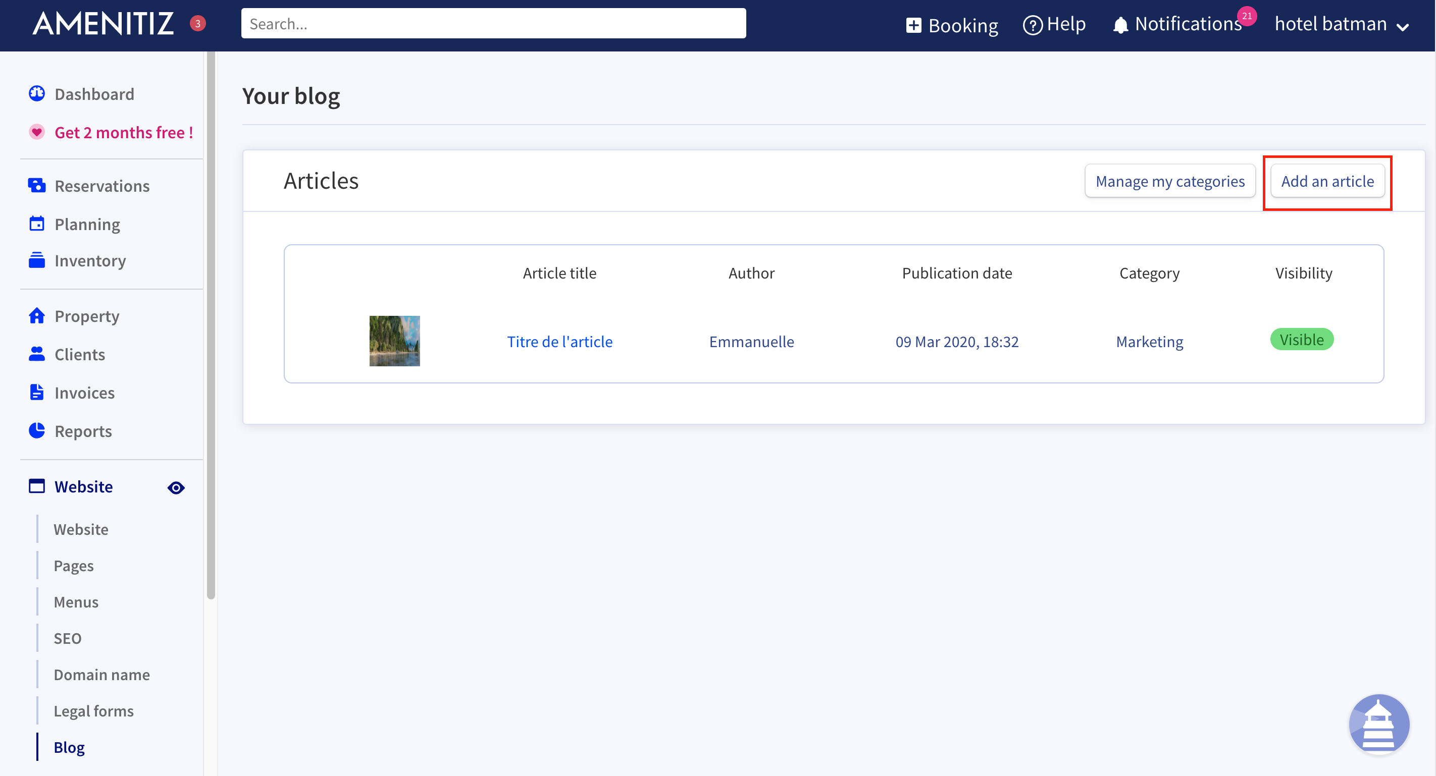Screen dimensions: 1436x776
Task: Open Pages submenu item
Action: [74, 566]
